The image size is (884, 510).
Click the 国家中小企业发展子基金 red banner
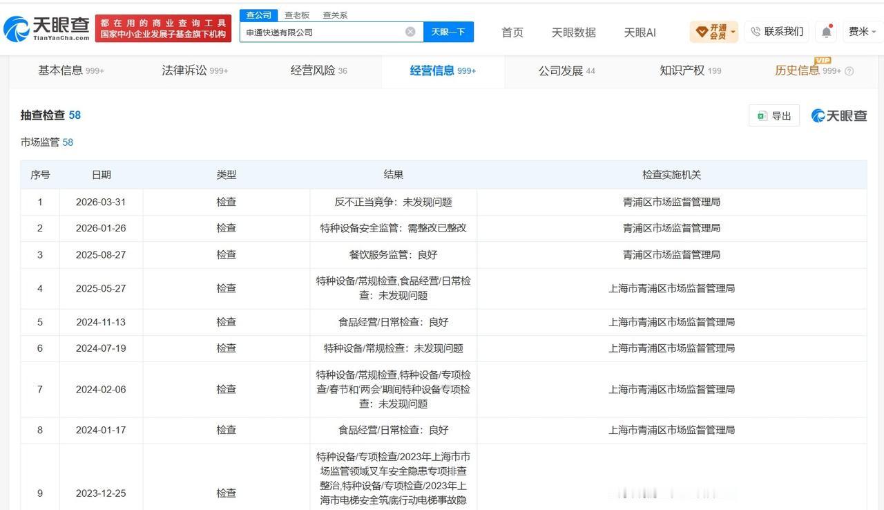point(163,28)
